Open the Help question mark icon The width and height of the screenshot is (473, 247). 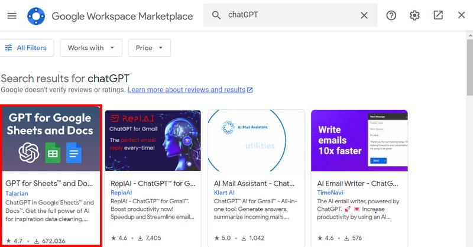tap(391, 15)
